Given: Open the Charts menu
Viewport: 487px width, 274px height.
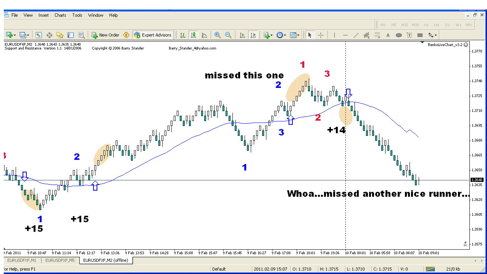Looking at the screenshot, I should [60, 15].
